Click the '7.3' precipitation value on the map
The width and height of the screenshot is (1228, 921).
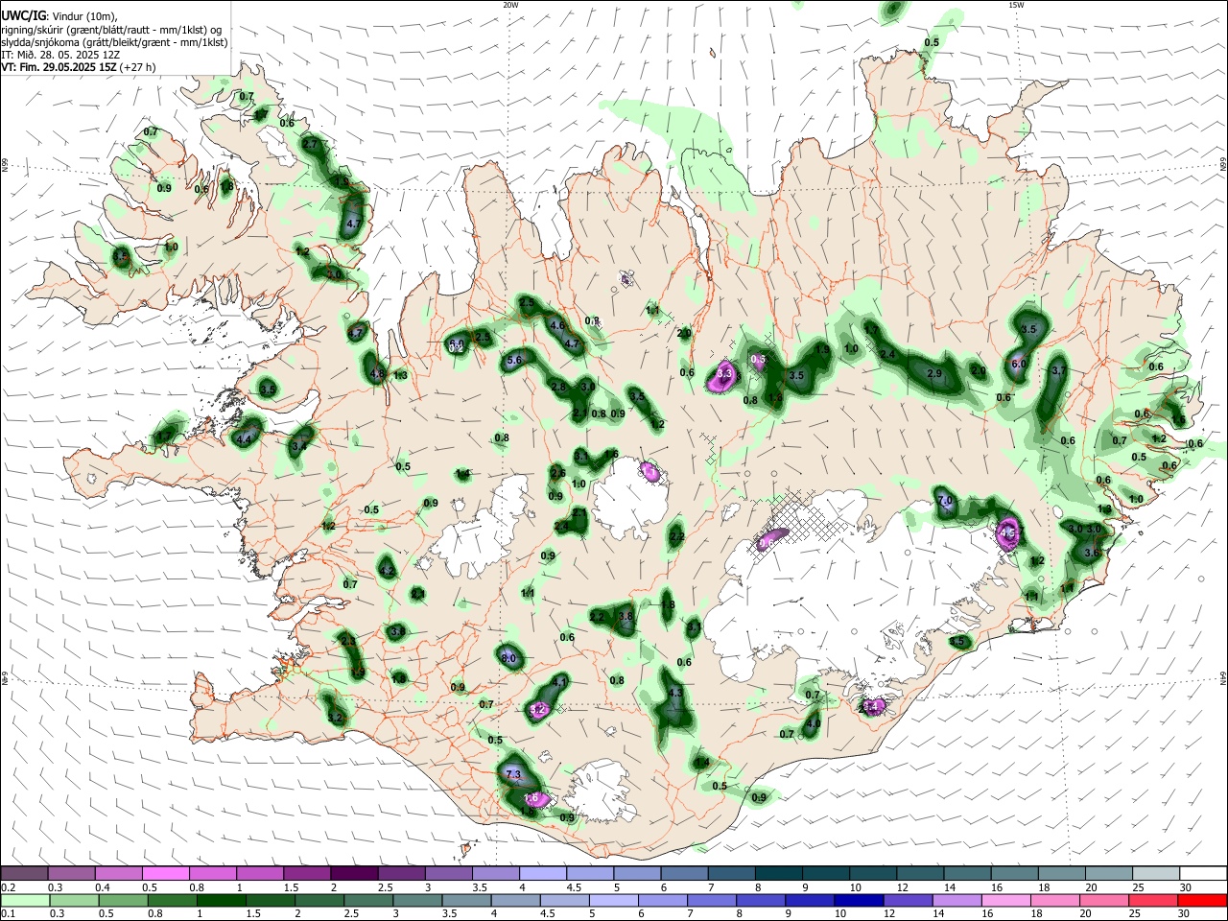[x=512, y=773]
